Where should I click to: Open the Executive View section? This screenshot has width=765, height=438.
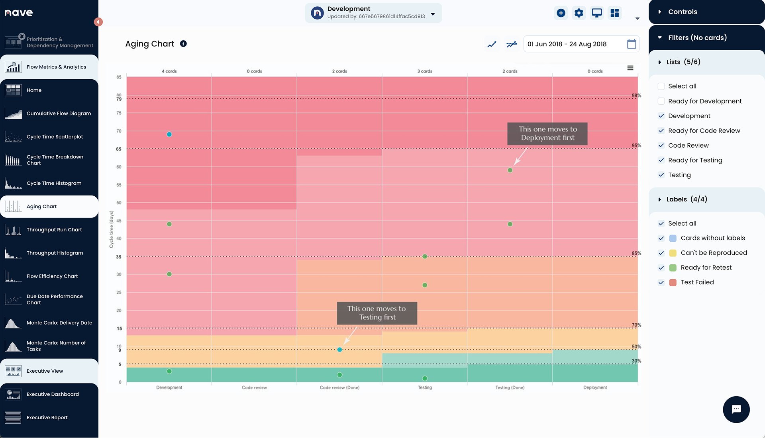[45, 371]
